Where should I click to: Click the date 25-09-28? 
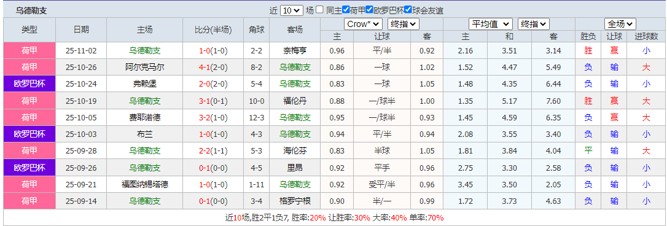pos(81,150)
